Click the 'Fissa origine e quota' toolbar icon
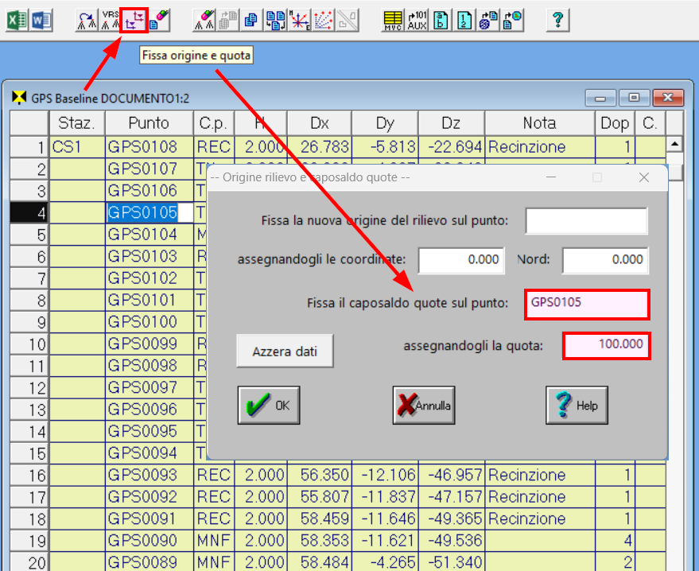 [x=134, y=20]
